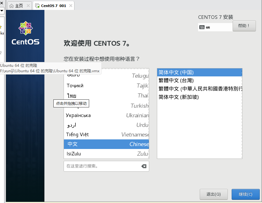Select اردو Urdu in the language list
262x203 pixels.
pos(106,125)
